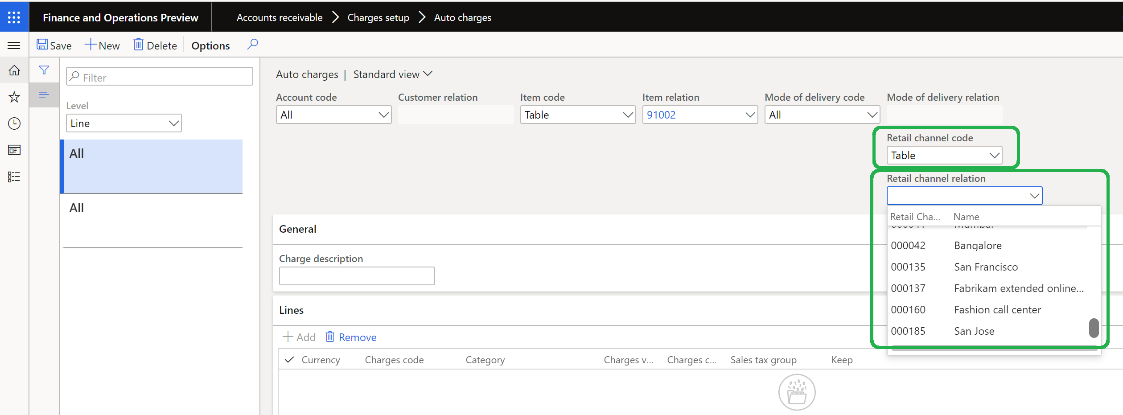Image resolution: width=1123 pixels, height=415 pixels.
Task: Open the Favorites star icon
Action: 14,97
